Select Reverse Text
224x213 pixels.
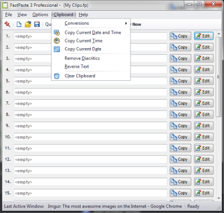[x=91, y=67]
